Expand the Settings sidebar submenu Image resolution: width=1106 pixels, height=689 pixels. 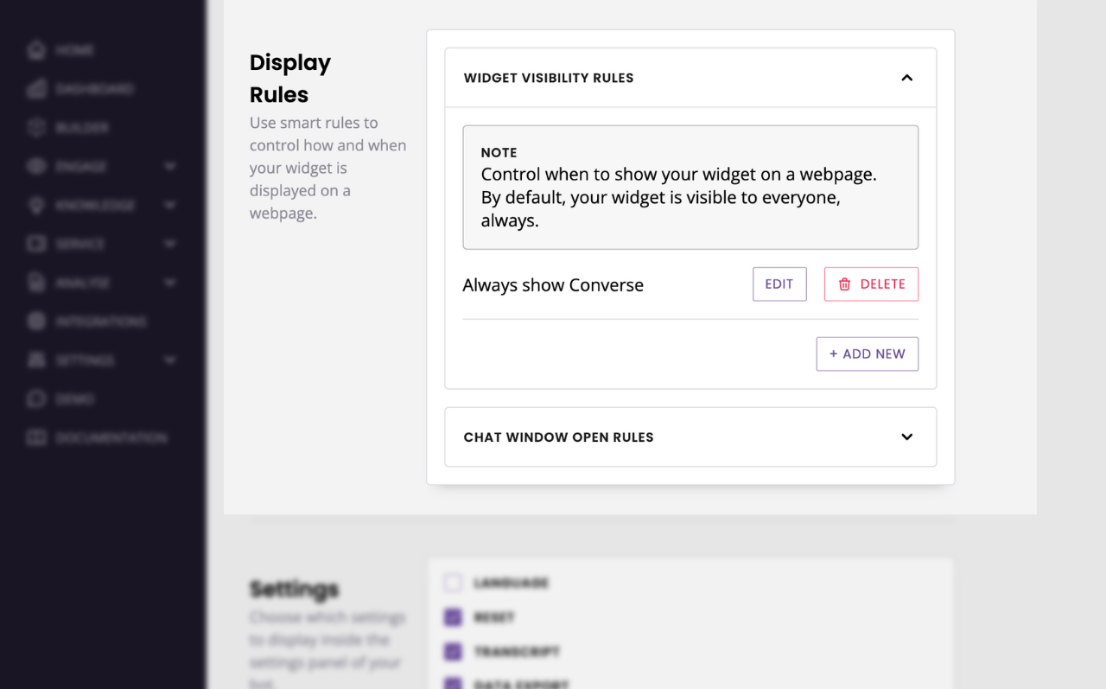click(x=169, y=360)
